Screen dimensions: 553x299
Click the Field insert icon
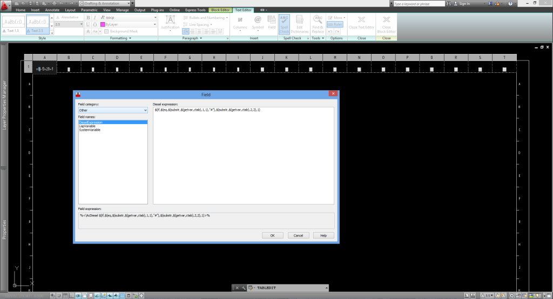click(x=272, y=22)
